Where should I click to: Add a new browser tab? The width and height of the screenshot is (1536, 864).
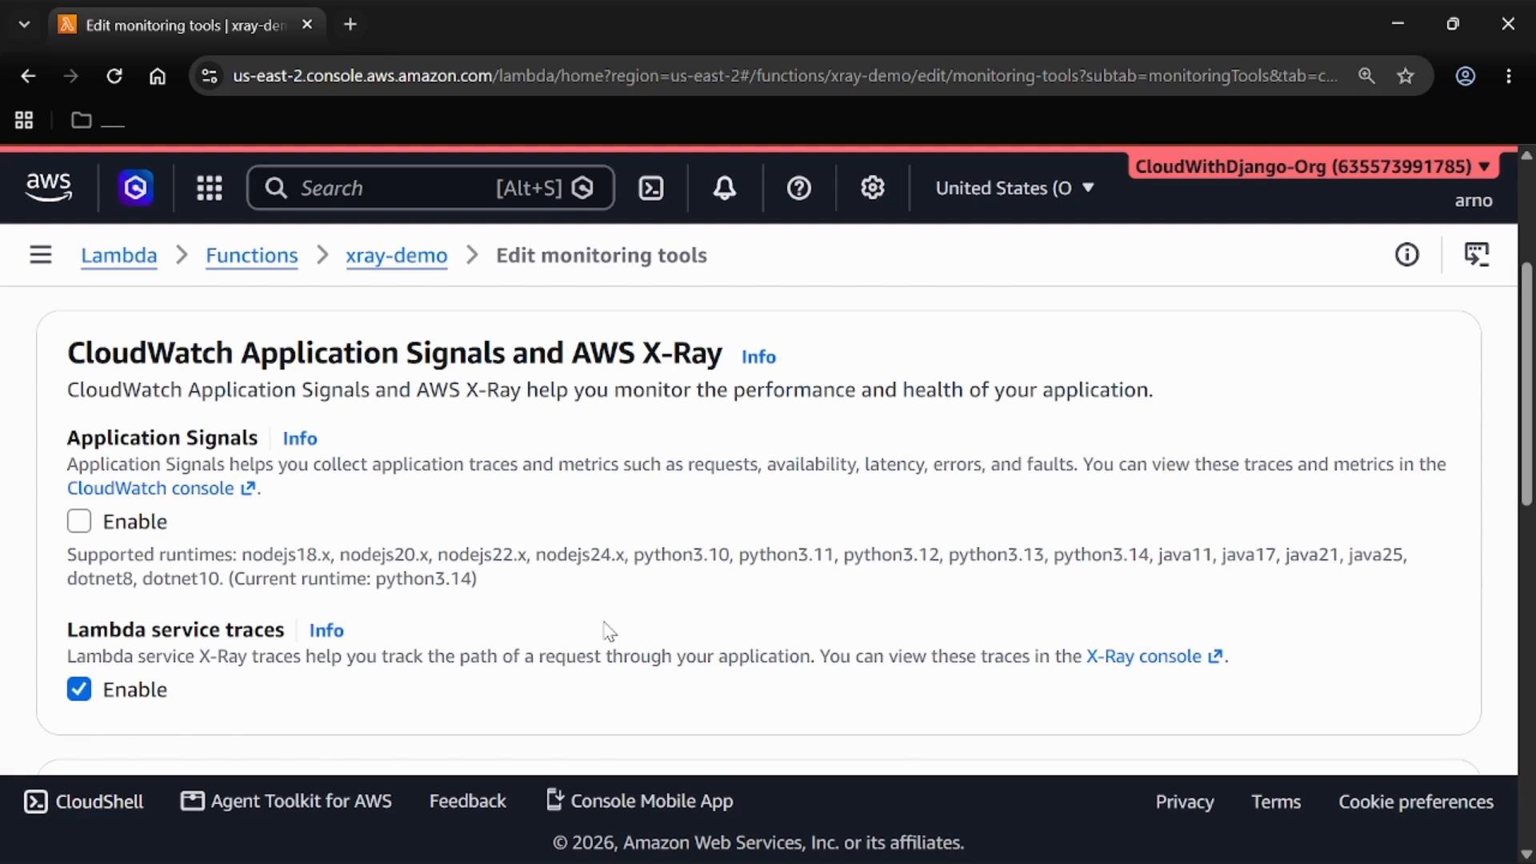[350, 25]
